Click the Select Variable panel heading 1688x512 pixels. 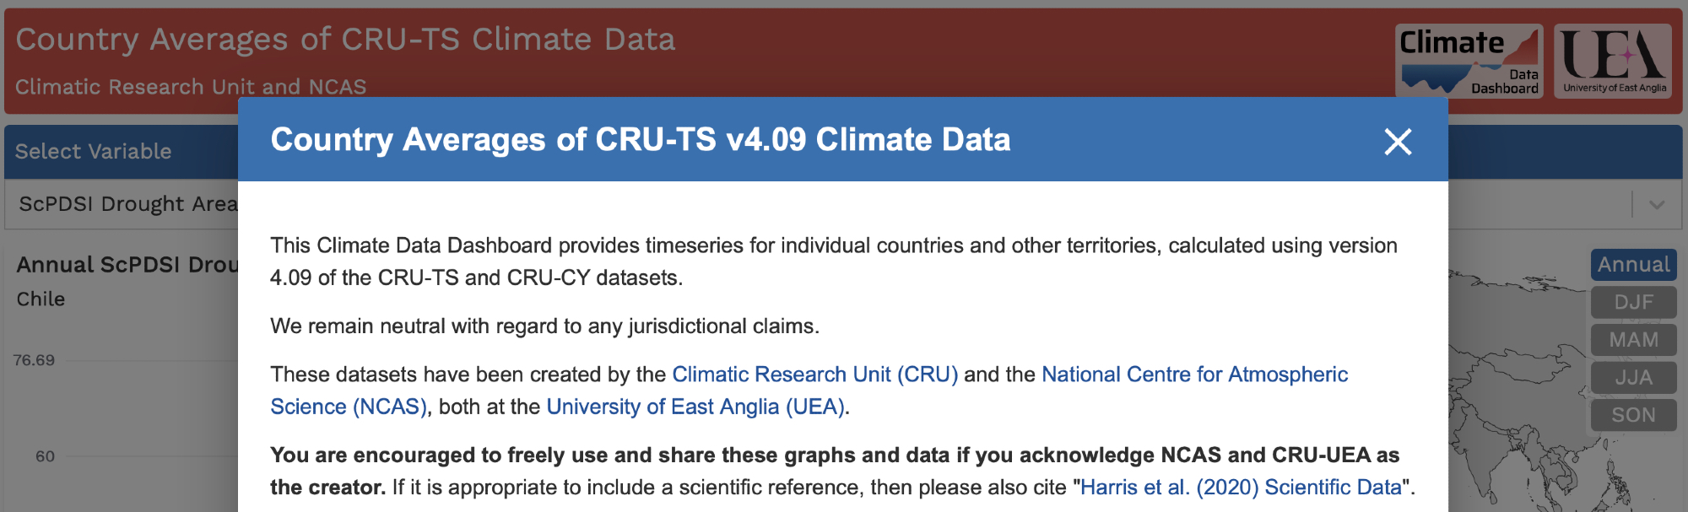(94, 152)
